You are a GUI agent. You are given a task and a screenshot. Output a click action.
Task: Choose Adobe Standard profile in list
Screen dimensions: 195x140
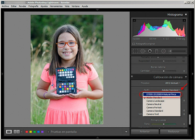tap(162, 98)
